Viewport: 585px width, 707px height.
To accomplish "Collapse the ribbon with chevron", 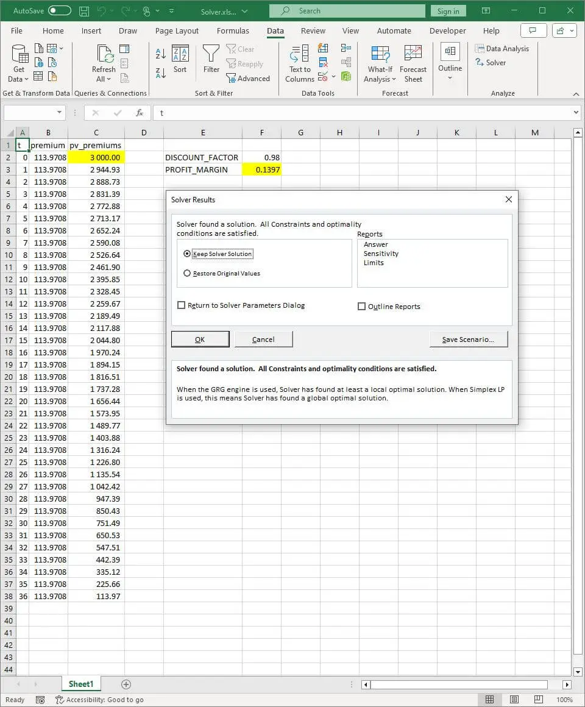I will 576,94.
